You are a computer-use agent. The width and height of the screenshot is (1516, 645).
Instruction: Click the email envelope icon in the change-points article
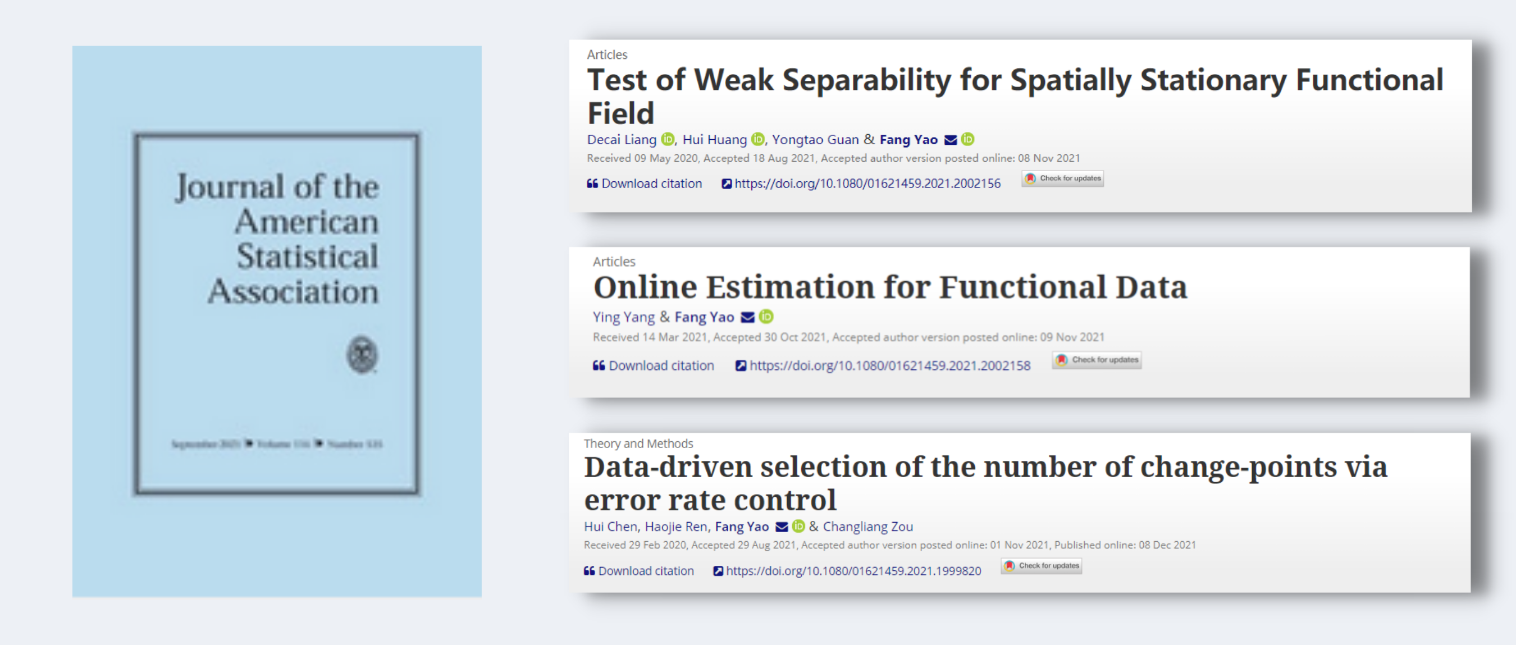pos(782,527)
